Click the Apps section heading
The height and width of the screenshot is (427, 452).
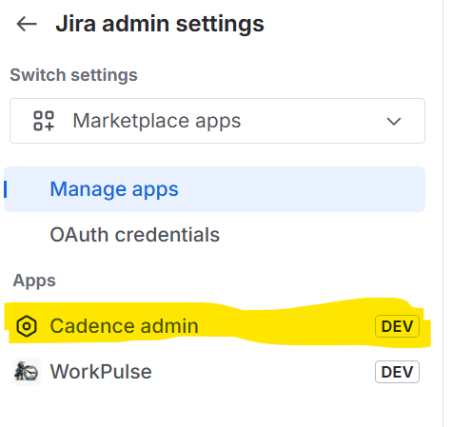(x=34, y=281)
